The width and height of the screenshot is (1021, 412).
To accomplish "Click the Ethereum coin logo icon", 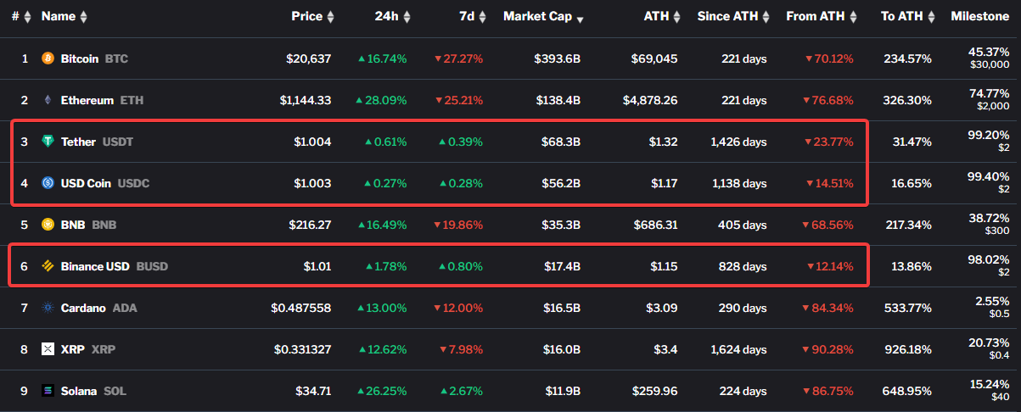I will (48, 100).
